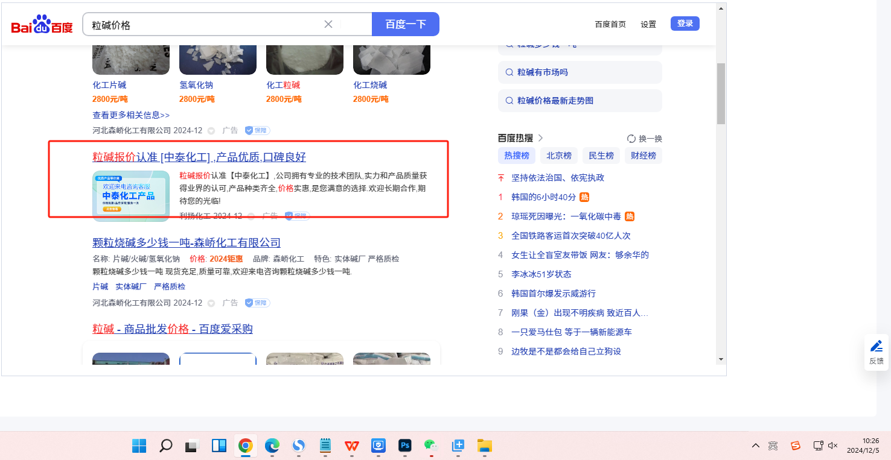Click 查看更多相关信息>> link
The width and height of the screenshot is (891, 460).
(x=131, y=115)
